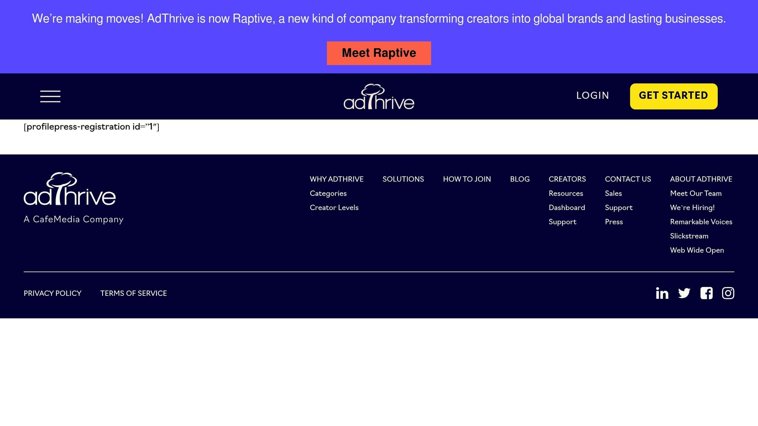Open Support link under Contact Us
The width and height of the screenshot is (758, 426).
point(618,207)
